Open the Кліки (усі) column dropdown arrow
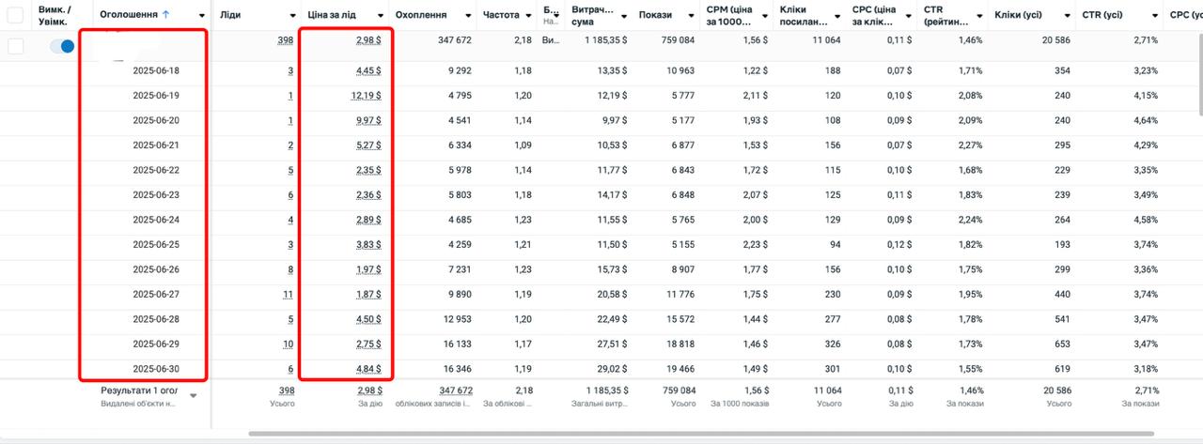Screen dimensions: 1203x444 (x=1067, y=16)
